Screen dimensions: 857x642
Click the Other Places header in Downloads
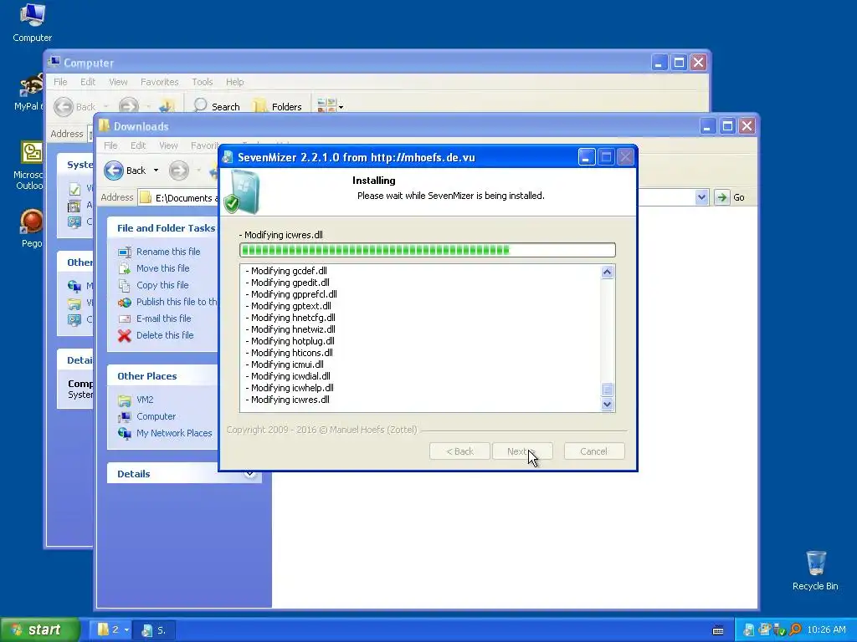pos(147,376)
